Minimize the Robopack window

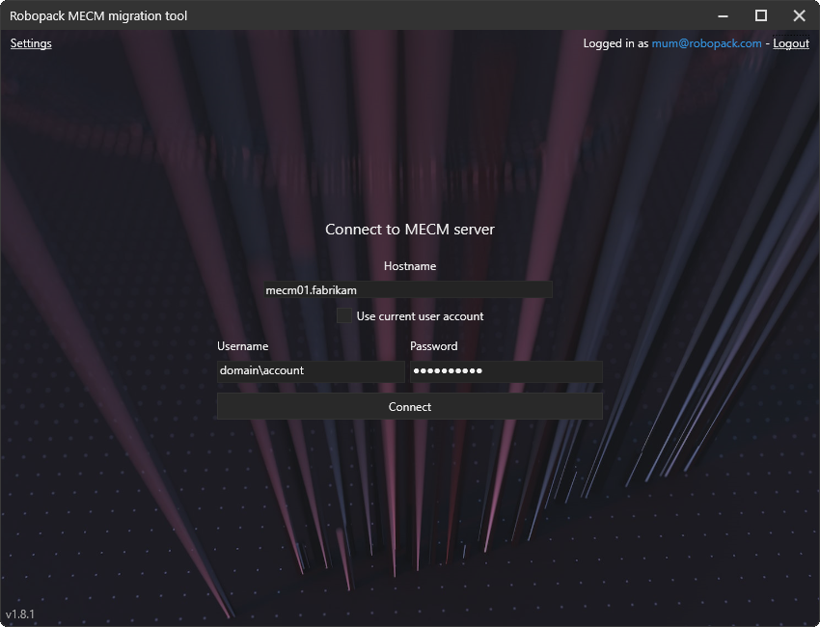pyautogui.click(x=723, y=15)
